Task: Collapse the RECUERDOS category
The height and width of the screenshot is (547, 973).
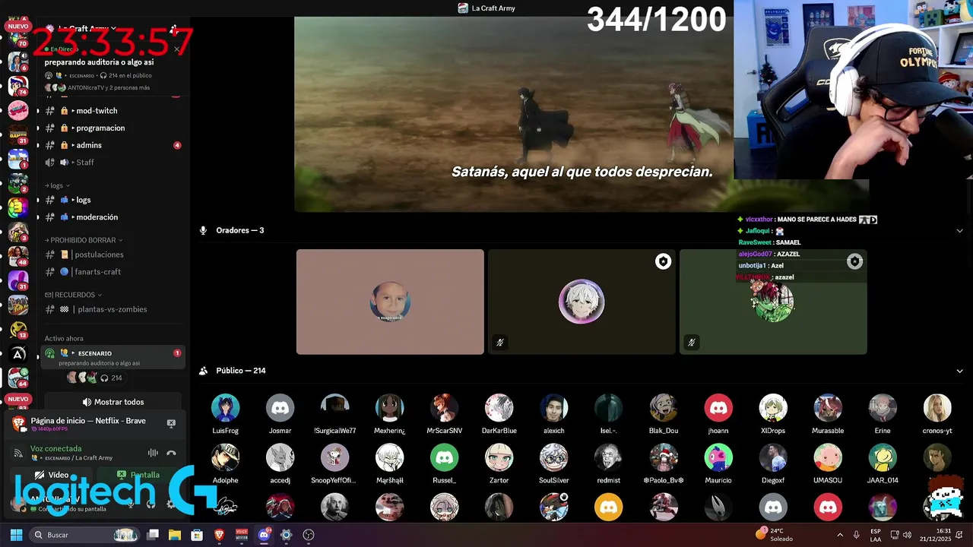Action: (73, 295)
